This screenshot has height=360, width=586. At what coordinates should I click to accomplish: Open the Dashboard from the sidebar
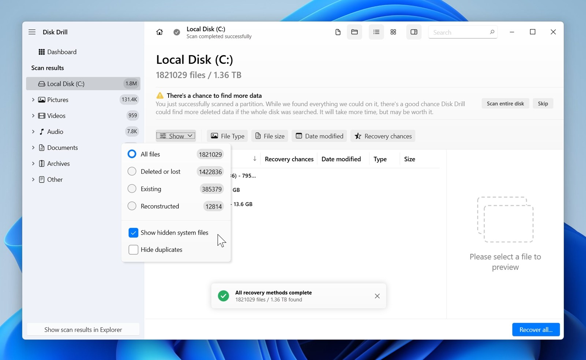(x=61, y=51)
